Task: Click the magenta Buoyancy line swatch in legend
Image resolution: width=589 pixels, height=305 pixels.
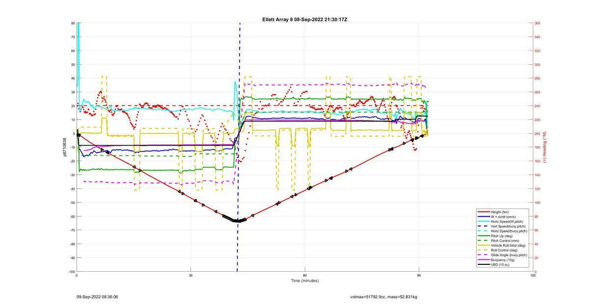Action: [x=483, y=260]
